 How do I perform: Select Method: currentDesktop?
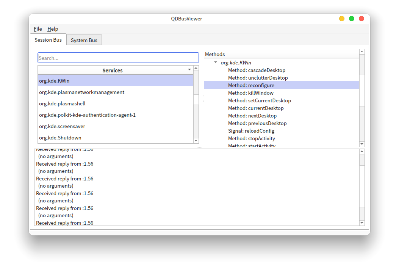pyautogui.click(x=256, y=108)
